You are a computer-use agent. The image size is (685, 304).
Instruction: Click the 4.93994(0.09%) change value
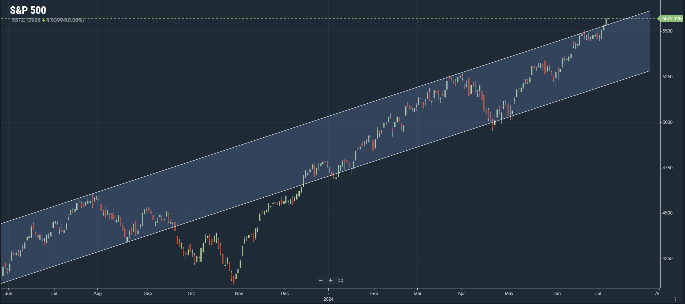(65, 20)
